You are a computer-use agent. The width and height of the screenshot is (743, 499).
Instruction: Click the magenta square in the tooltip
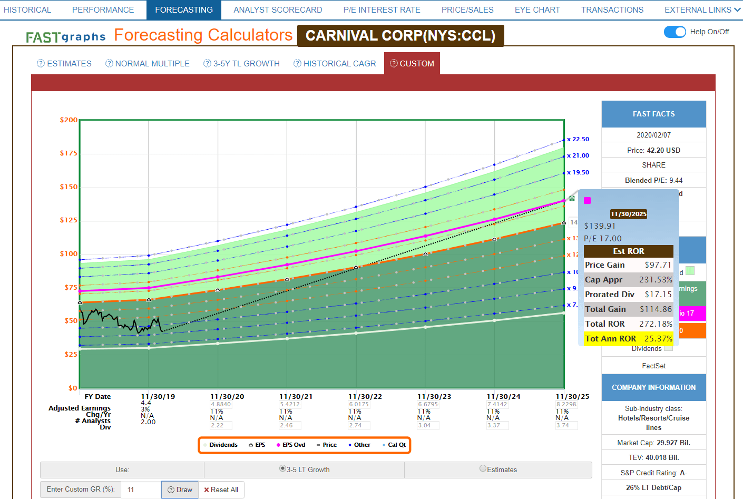click(x=588, y=200)
